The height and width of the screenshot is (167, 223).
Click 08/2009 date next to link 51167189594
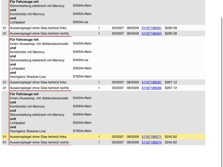pos(133,33)
